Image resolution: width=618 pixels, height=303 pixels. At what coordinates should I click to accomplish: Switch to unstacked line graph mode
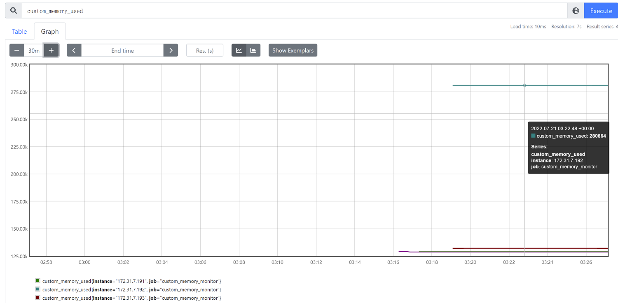(239, 51)
